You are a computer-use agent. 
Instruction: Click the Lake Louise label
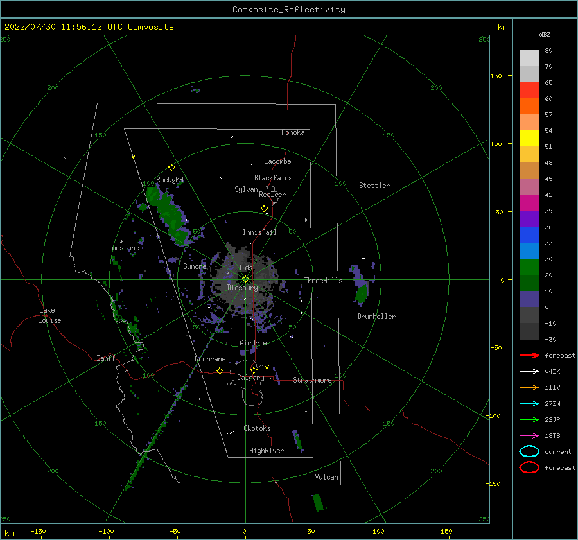click(49, 315)
